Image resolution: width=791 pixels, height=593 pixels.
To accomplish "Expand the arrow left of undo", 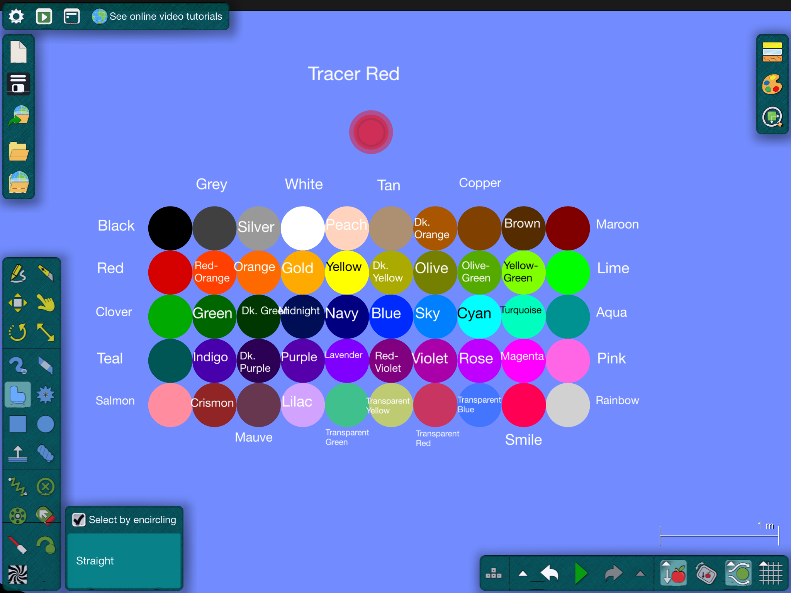I will click(523, 573).
